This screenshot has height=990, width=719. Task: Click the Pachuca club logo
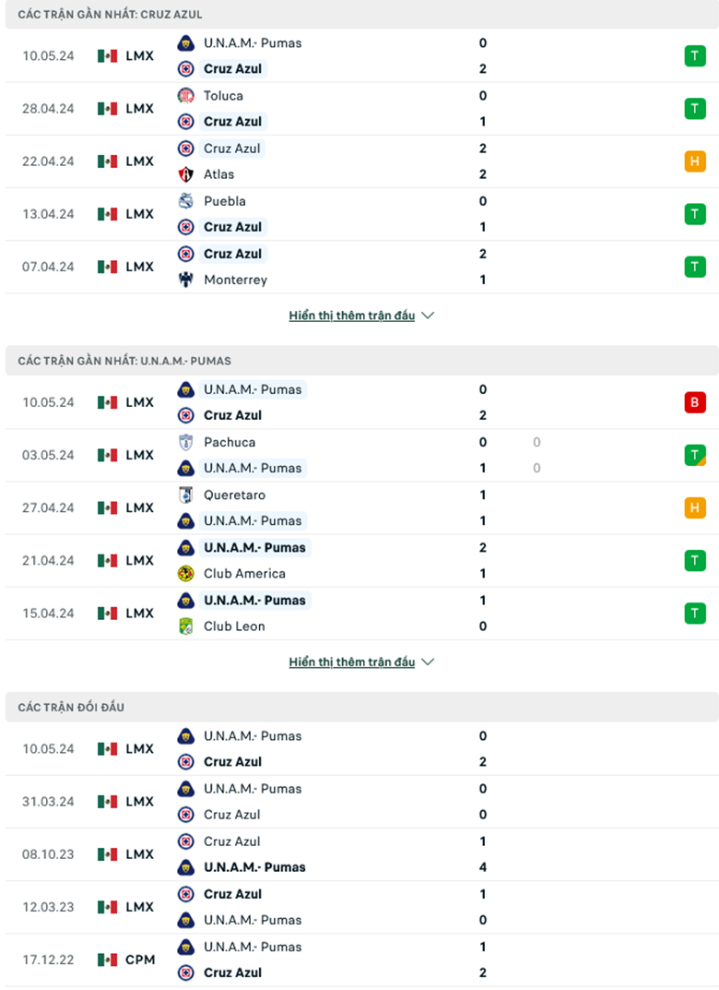[186, 442]
